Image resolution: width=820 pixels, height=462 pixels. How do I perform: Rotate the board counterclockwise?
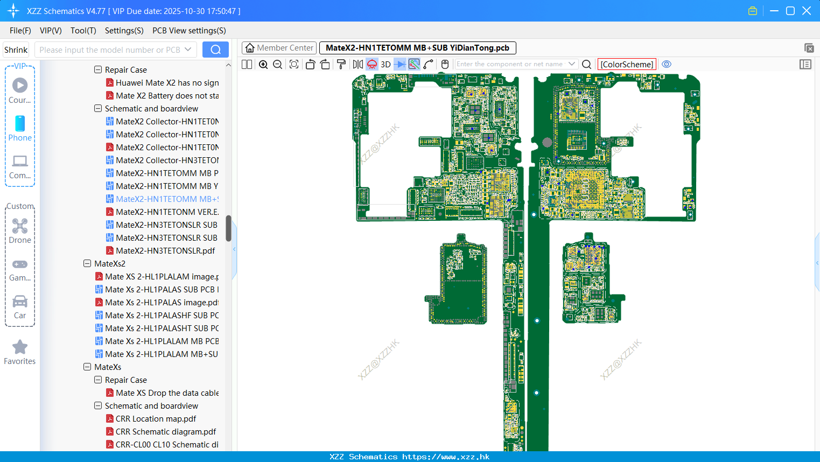click(310, 64)
